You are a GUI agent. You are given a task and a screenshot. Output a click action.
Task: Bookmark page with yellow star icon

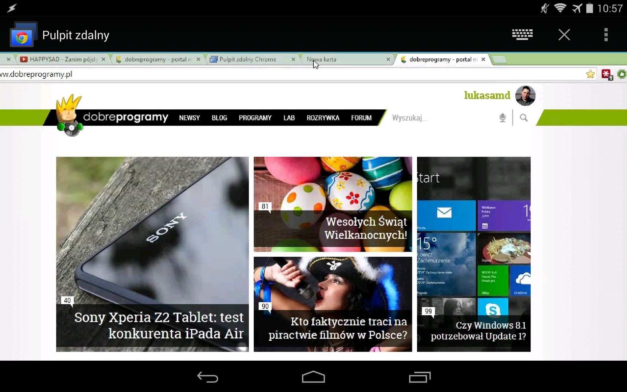click(x=590, y=74)
